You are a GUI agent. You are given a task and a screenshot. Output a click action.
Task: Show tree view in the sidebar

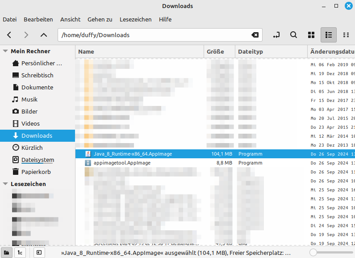coord(20,253)
